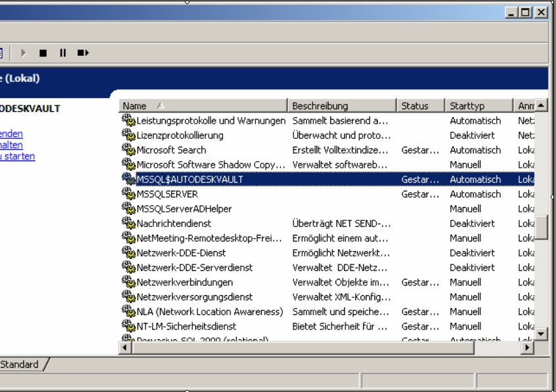
Task: Click the vertical scrollbar thumb
Action: (541, 228)
